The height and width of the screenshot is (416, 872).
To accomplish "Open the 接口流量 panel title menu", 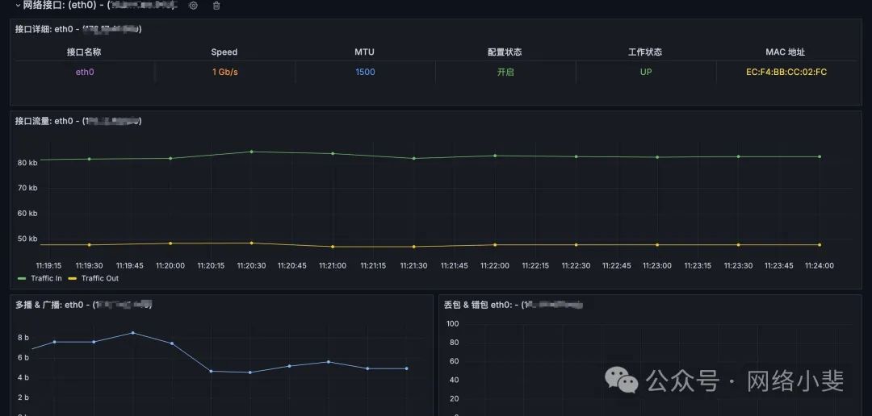I will tap(78, 121).
